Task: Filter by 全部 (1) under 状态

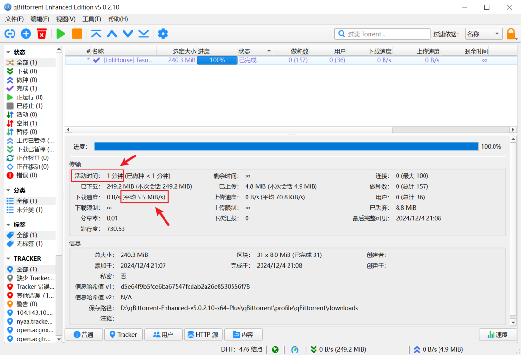Action: coord(30,63)
